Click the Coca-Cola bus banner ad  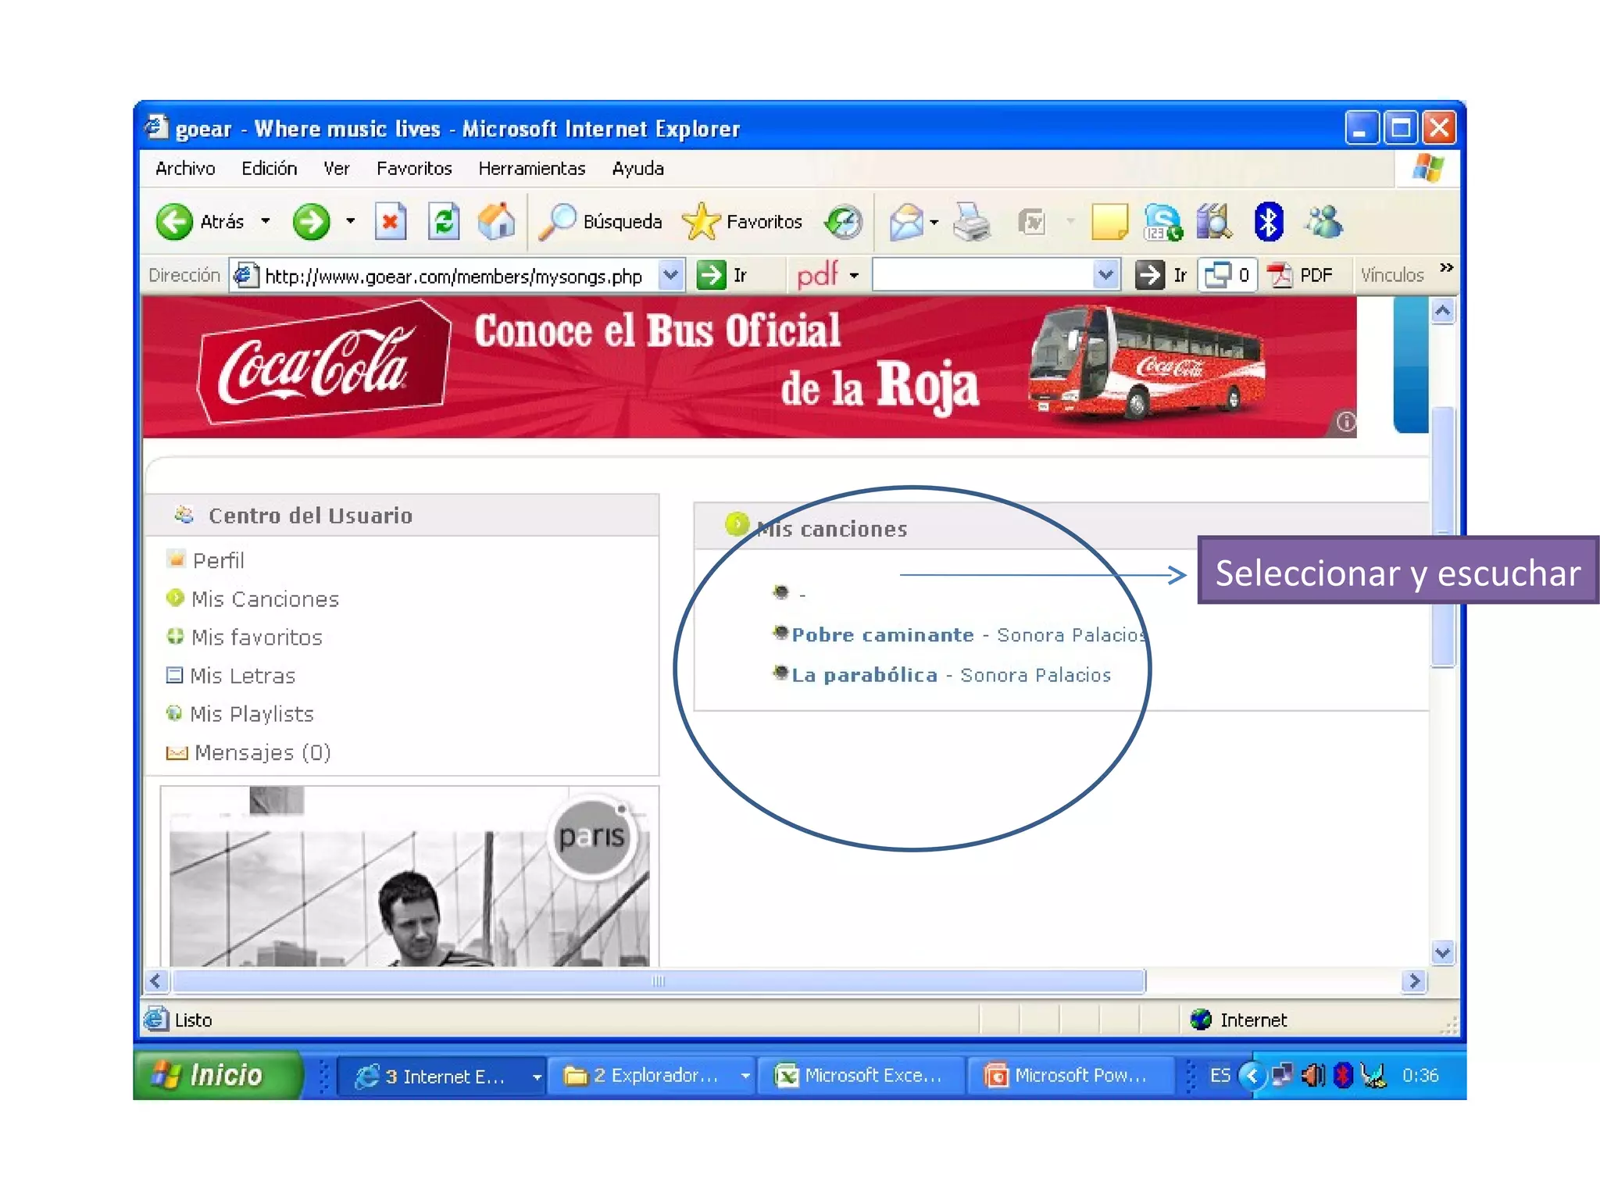750,366
